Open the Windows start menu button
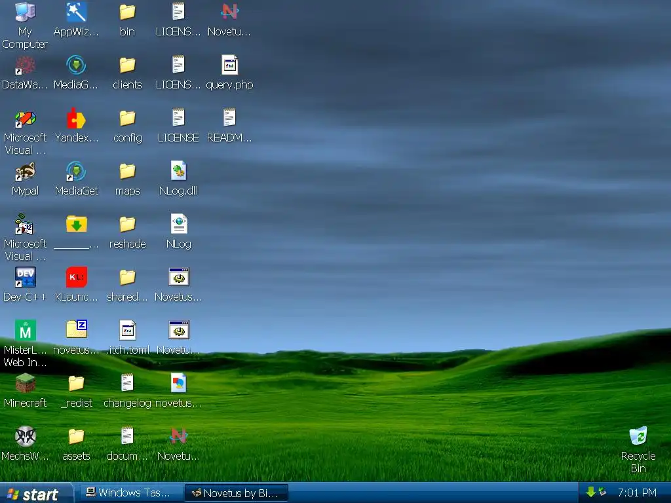The image size is (671, 503). (x=36, y=493)
